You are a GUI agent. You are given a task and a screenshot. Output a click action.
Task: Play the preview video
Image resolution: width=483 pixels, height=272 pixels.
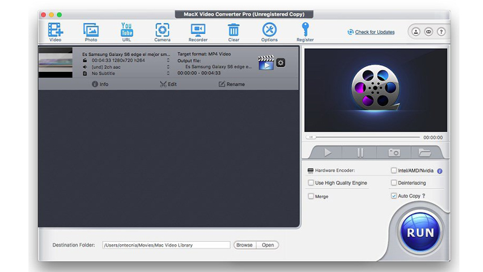[x=327, y=153]
